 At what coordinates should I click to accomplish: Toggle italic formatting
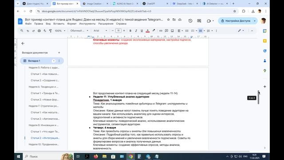(x=136, y=31)
